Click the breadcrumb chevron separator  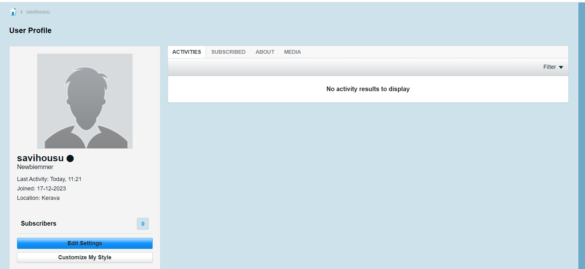[x=21, y=12]
